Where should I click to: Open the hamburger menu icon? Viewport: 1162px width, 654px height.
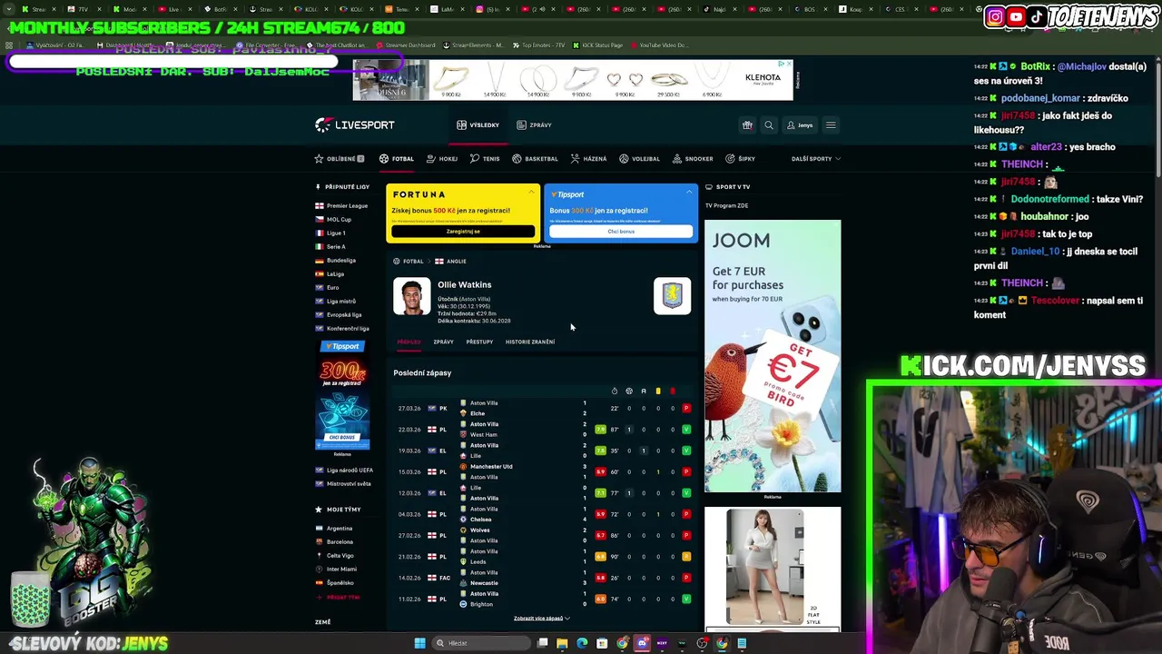(x=831, y=125)
